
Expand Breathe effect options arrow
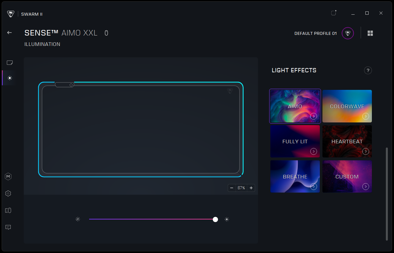[314, 187]
